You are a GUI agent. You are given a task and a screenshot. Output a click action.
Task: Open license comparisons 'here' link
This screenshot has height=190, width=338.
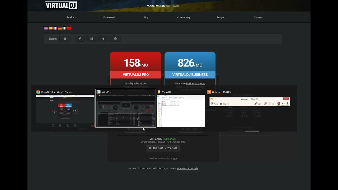[175, 159]
